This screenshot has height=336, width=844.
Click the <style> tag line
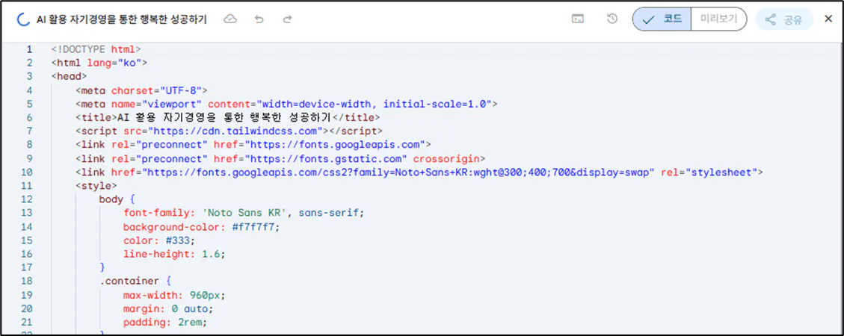coord(96,186)
